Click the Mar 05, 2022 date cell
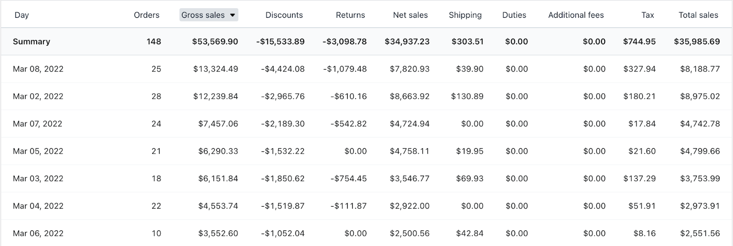This screenshot has width=733, height=246. coord(38,151)
